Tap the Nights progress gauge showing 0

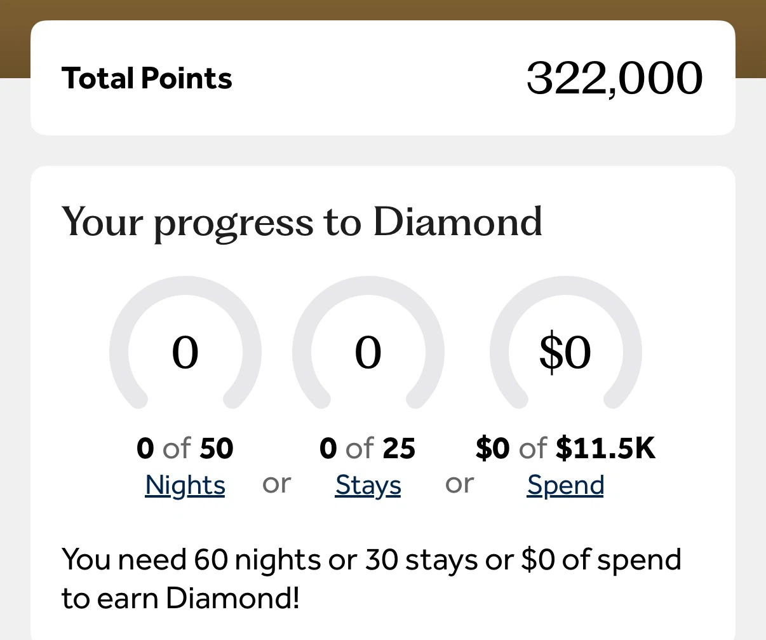point(185,343)
